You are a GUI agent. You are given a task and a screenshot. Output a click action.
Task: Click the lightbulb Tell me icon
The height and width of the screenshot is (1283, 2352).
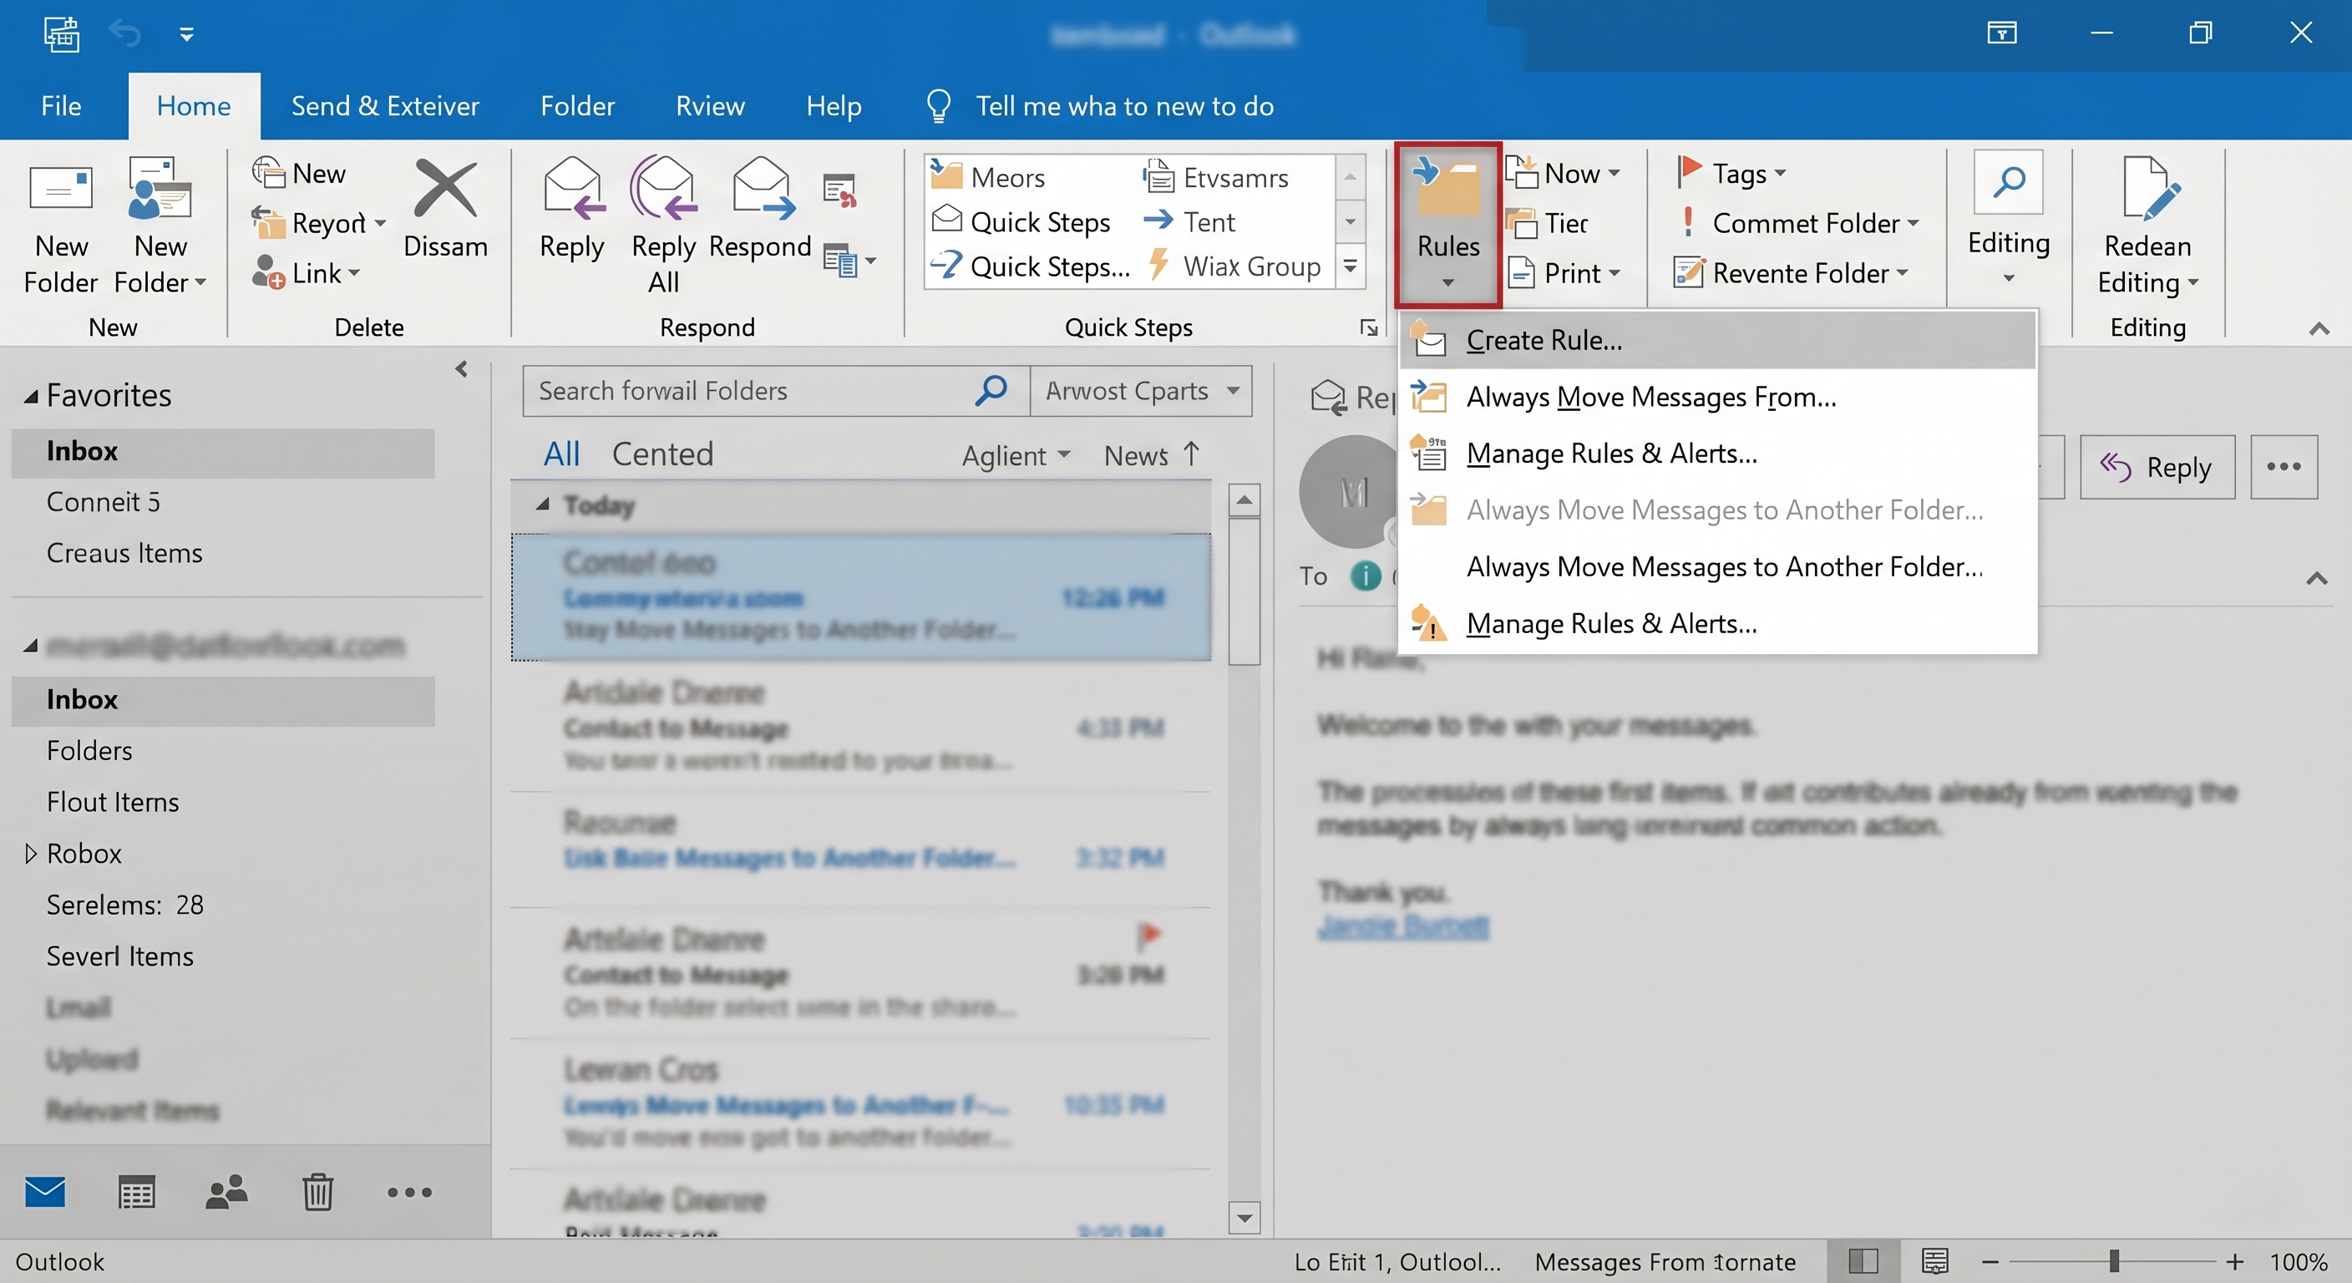pos(939,106)
